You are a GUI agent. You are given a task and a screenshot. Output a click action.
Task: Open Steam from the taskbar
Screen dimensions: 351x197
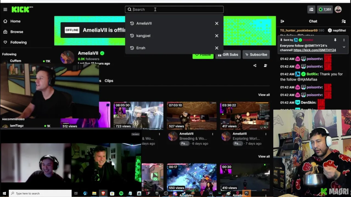(184, 193)
